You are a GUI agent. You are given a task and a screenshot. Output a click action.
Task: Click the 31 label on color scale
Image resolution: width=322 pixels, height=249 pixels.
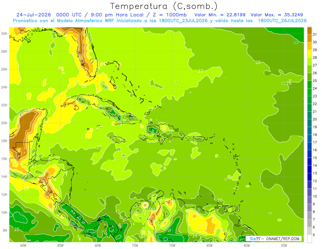pyautogui.click(x=315, y=34)
